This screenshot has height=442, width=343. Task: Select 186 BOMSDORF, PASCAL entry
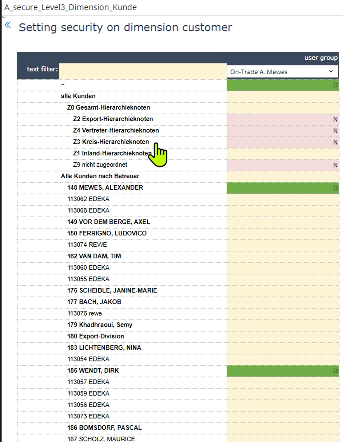[x=104, y=428]
